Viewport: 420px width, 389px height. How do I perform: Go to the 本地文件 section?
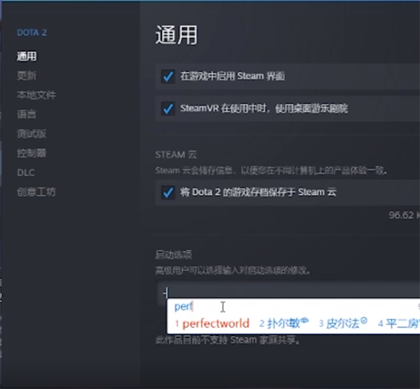tap(36, 95)
